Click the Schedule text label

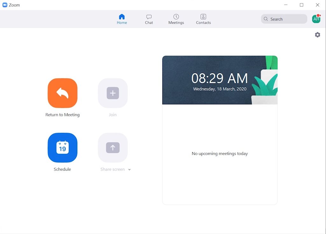coord(62,169)
